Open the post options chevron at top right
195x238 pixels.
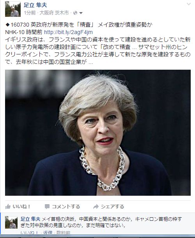[189, 4]
